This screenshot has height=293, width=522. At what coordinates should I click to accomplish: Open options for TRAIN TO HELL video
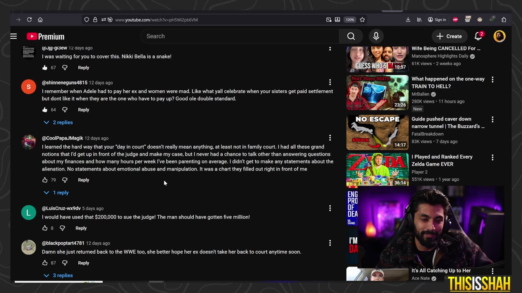pos(492,79)
